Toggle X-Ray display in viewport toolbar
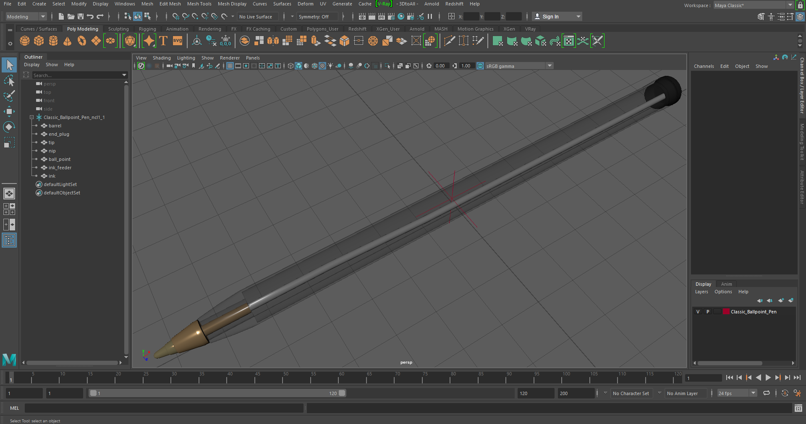This screenshot has height=424, width=806. pos(400,66)
